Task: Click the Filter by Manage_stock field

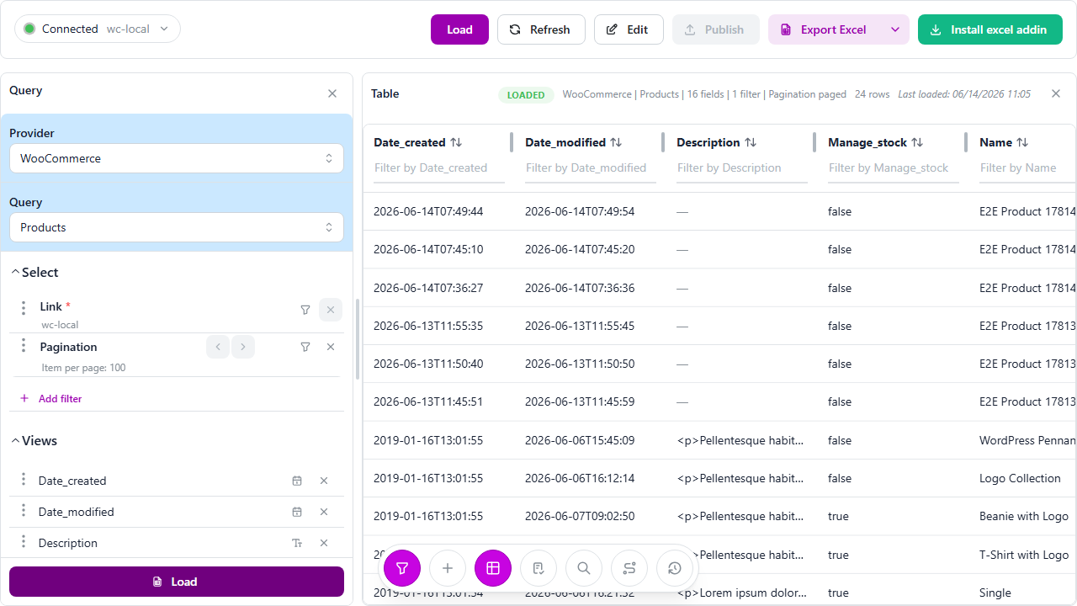Action: point(894,168)
